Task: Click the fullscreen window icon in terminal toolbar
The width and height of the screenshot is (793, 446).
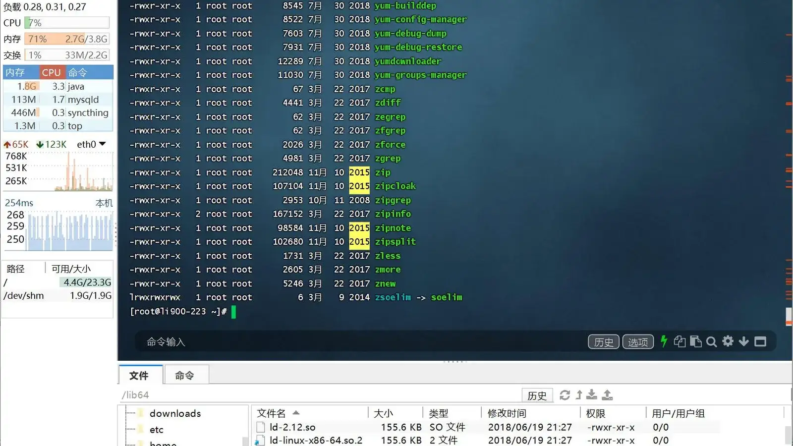Action: [x=760, y=341]
